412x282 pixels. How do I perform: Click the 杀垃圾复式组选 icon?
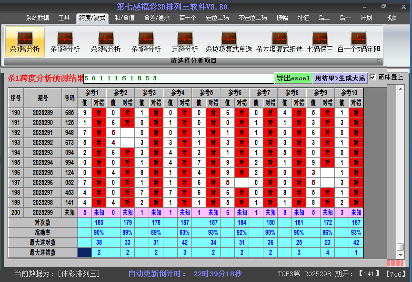coord(279,42)
